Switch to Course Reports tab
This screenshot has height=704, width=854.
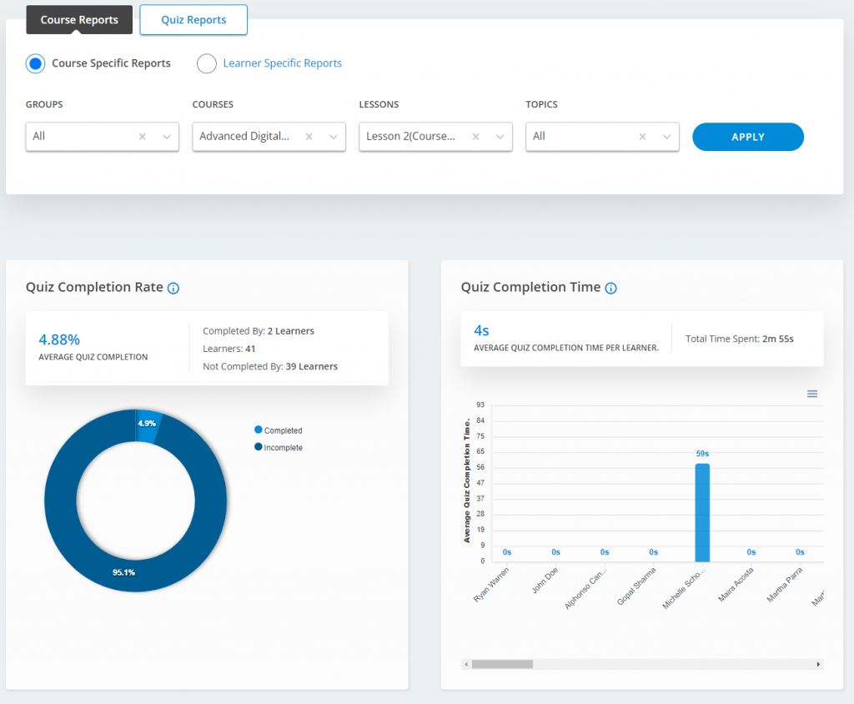tap(79, 20)
